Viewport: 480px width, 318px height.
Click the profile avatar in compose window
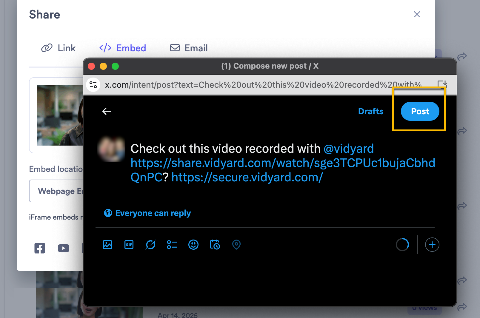[111, 149]
